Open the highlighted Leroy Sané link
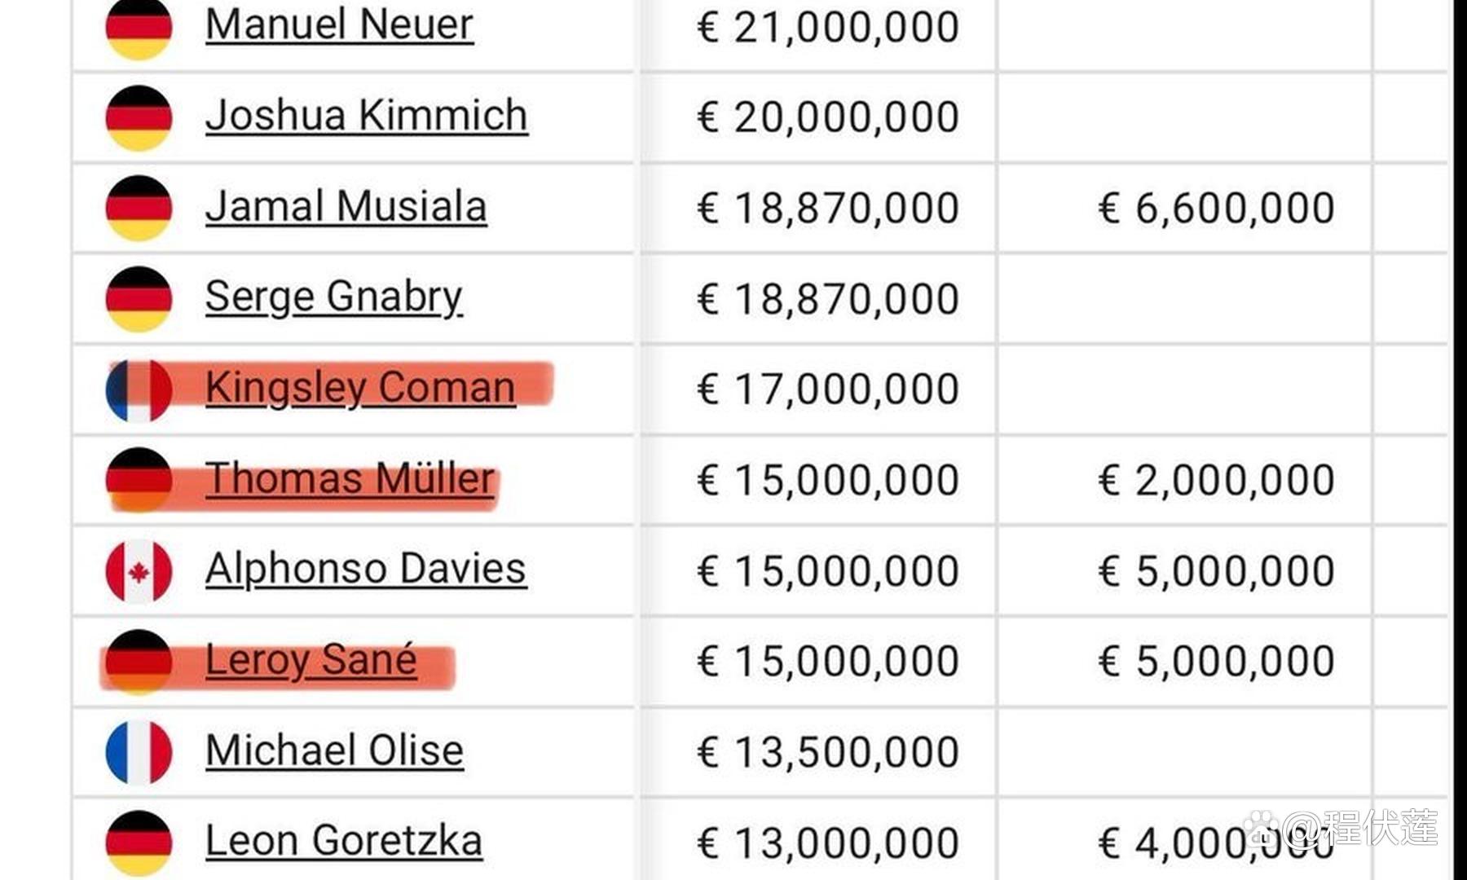Screen dimensions: 1467x880 click(311, 659)
